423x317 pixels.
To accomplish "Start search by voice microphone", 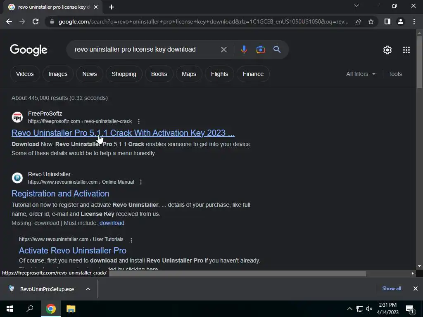I will point(244,50).
